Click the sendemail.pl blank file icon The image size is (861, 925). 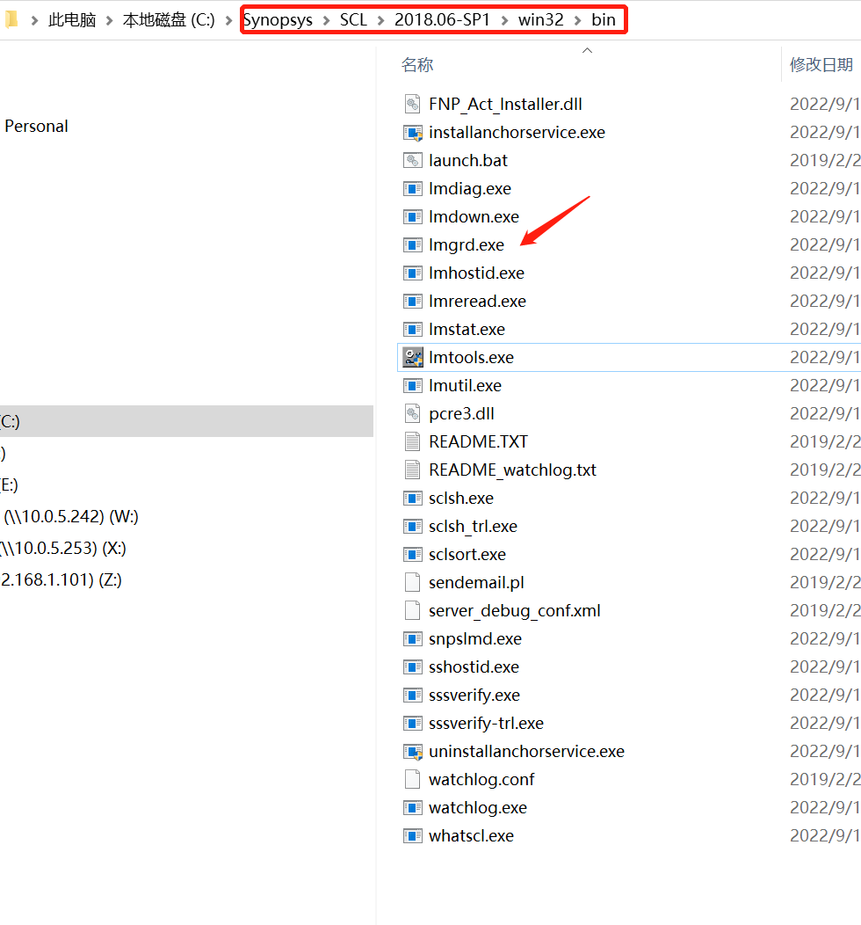point(413,583)
